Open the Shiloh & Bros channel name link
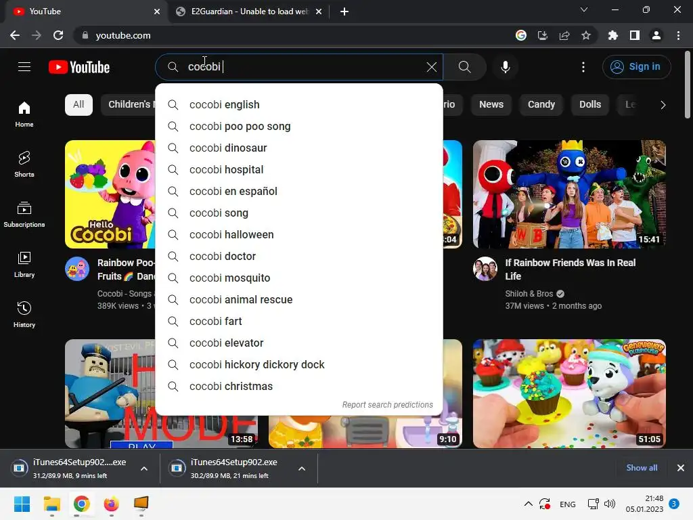The image size is (693, 520). (x=529, y=294)
